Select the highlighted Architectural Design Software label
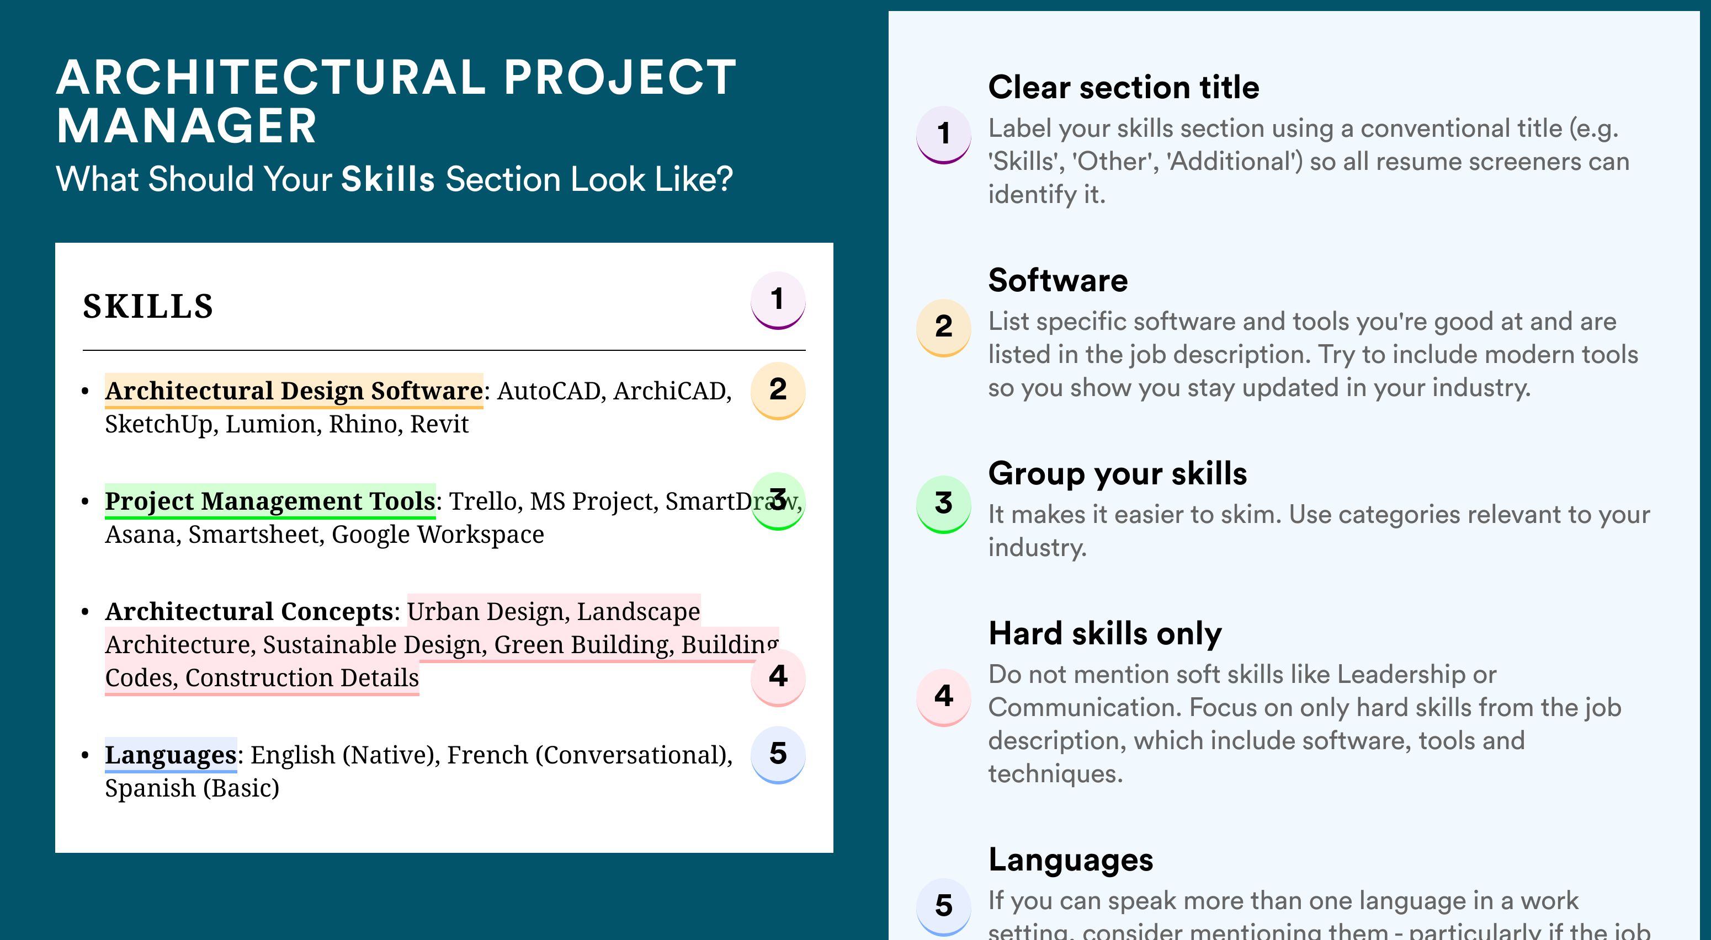The height and width of the screenshot is (940, 1711). click(x=294, y=391)
